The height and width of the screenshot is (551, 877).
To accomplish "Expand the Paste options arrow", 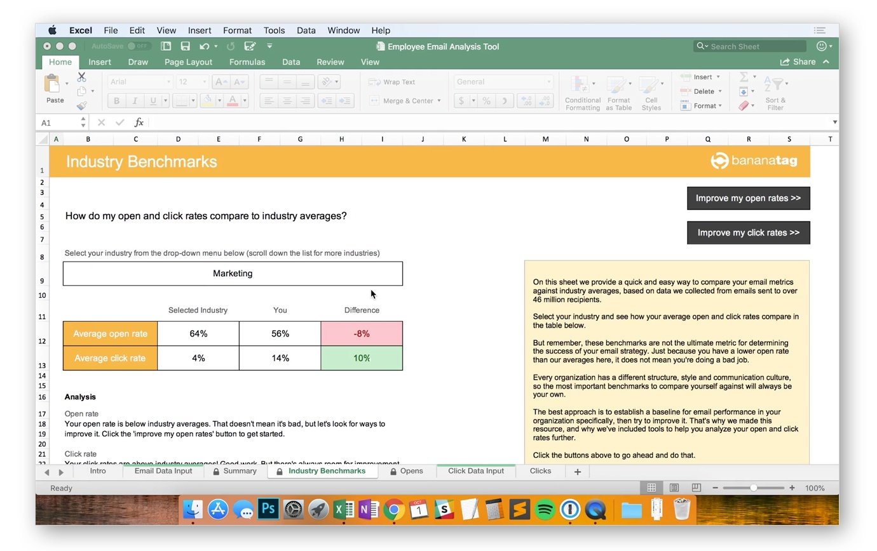I will tap(67, 84).
